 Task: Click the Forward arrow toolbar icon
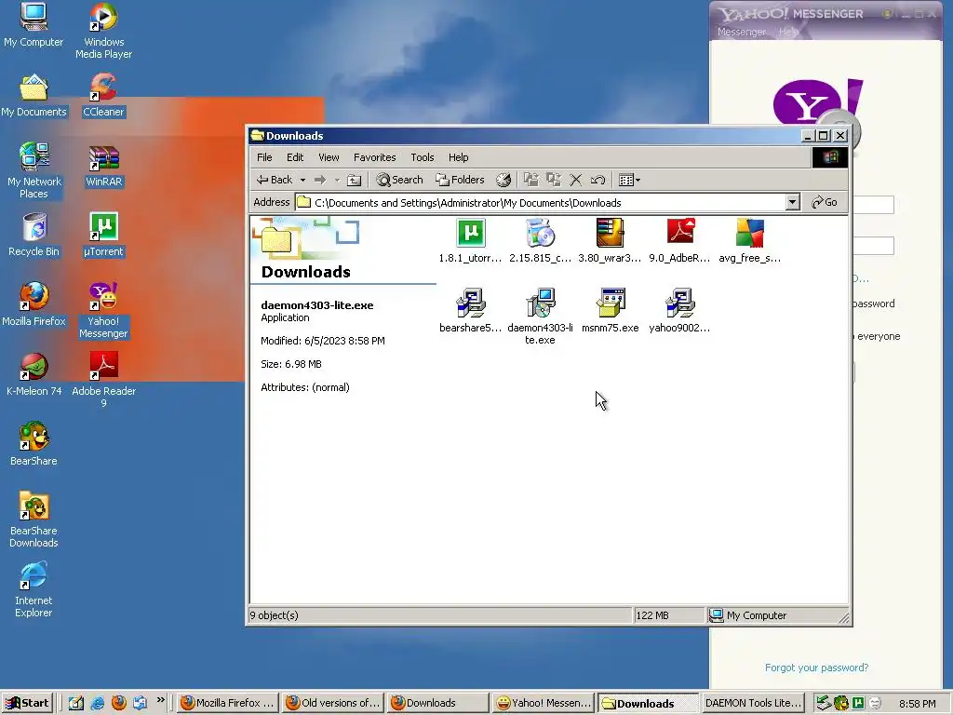coord(320,180)
